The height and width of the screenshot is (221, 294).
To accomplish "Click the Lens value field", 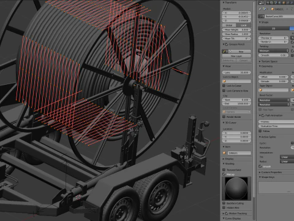I will pos(236,72).
